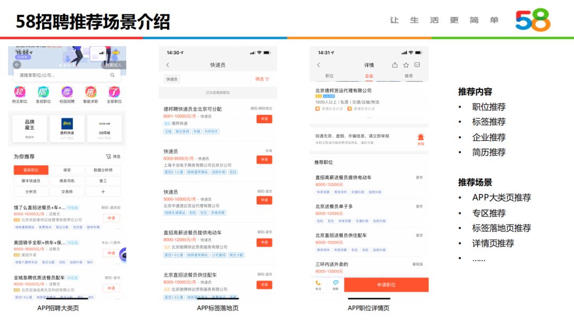Open 筛选 filter in 为你推荐 section

pyautogui.click(x=113, y=157)
